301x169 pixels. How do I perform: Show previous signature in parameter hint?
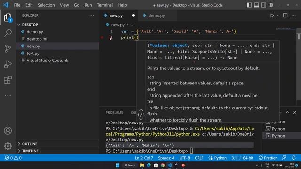pyautogui.click(x=141, y=110)
